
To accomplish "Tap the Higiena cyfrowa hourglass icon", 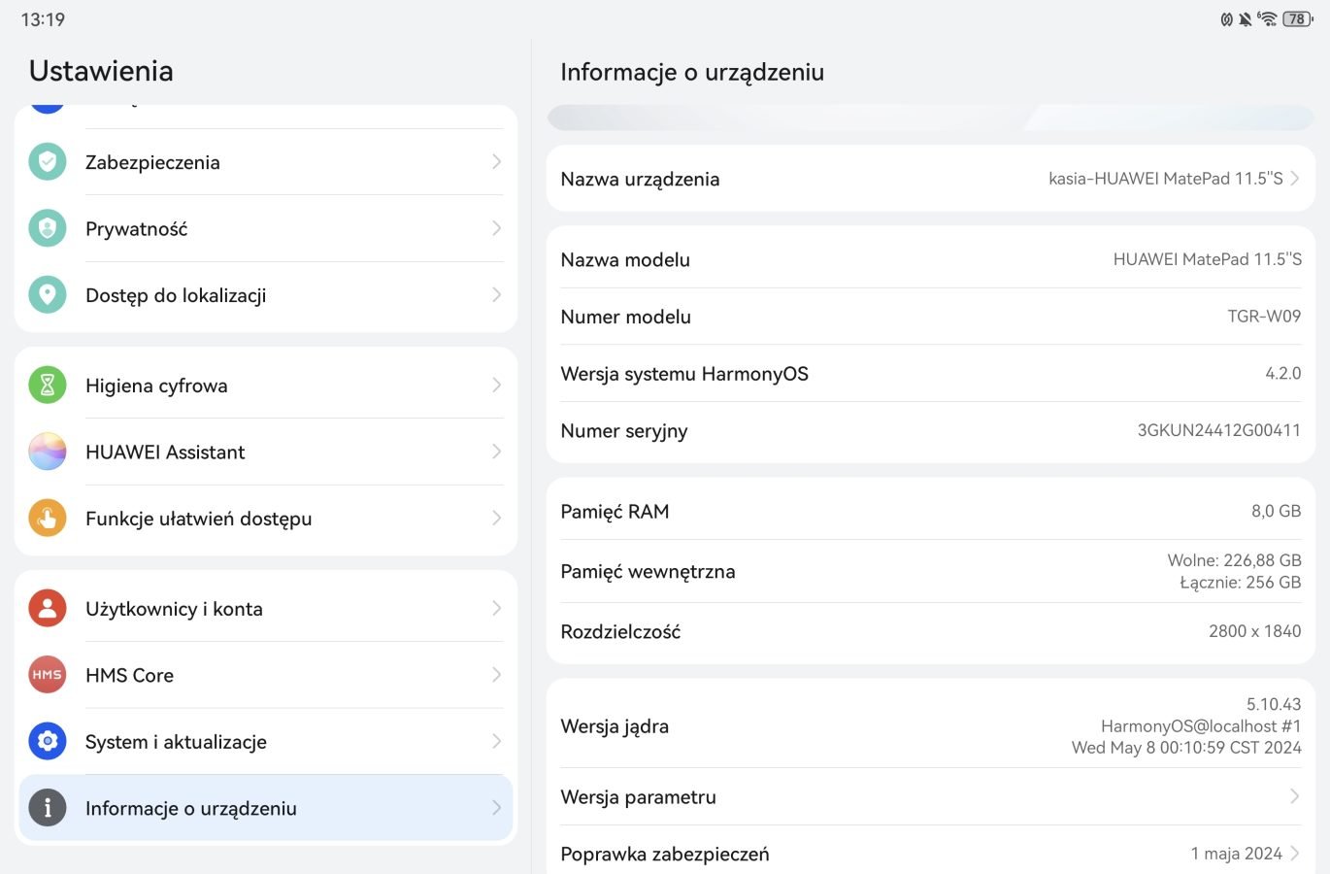I will click(48, 386).
